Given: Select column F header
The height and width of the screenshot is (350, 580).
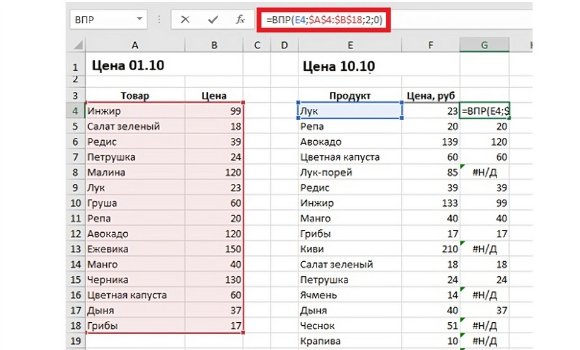Looking at the screenshot, I should (430, 45).
